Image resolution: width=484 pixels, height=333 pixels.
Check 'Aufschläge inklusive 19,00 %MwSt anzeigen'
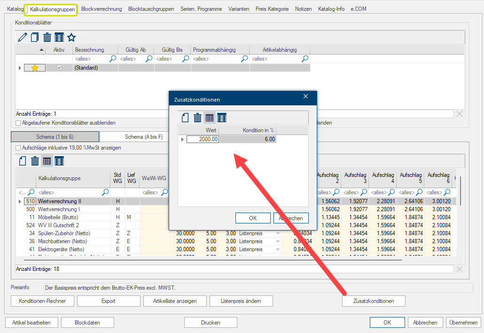(18, 148)
